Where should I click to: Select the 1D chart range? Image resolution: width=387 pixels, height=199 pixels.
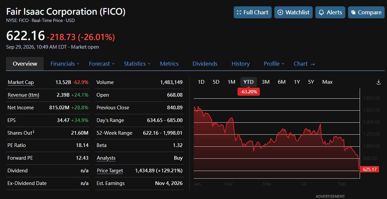pyautogui.click(x=201, y=82)
